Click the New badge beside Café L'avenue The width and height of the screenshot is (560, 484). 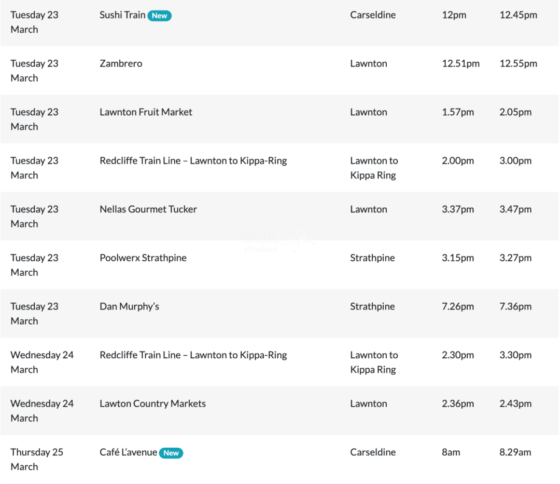[x=171, y=453]
